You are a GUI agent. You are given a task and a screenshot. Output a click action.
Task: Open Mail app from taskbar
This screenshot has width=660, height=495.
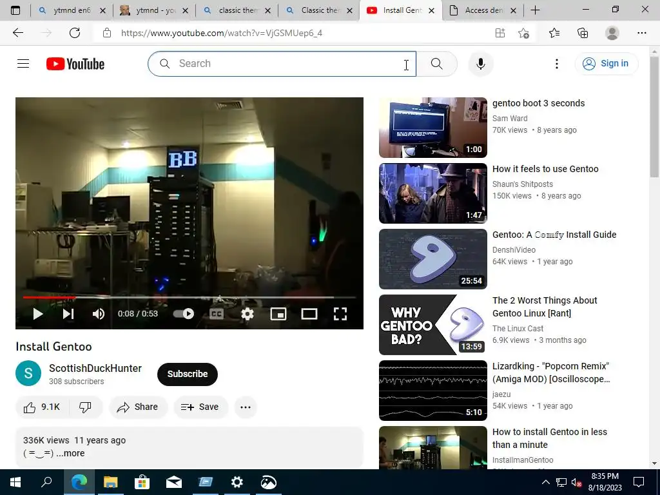(174, 482)
